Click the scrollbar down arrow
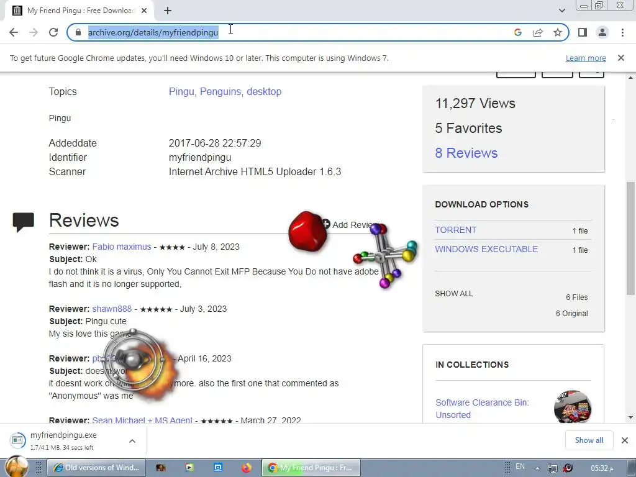The height and width of the screenshot is (477, 636). tap(630, 417)
